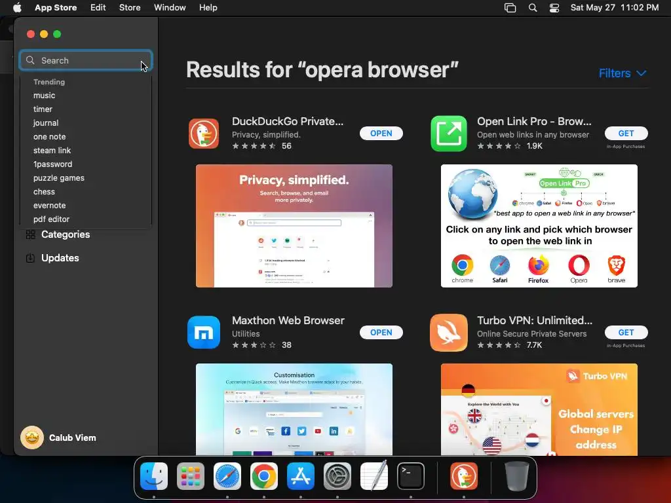Screen dimensions: 671x503
Task: Click GET for Turbo VPN
Action: [626, 332]
